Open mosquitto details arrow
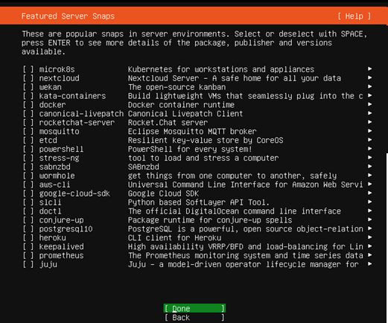388x323 pixels. pos(369,131)
